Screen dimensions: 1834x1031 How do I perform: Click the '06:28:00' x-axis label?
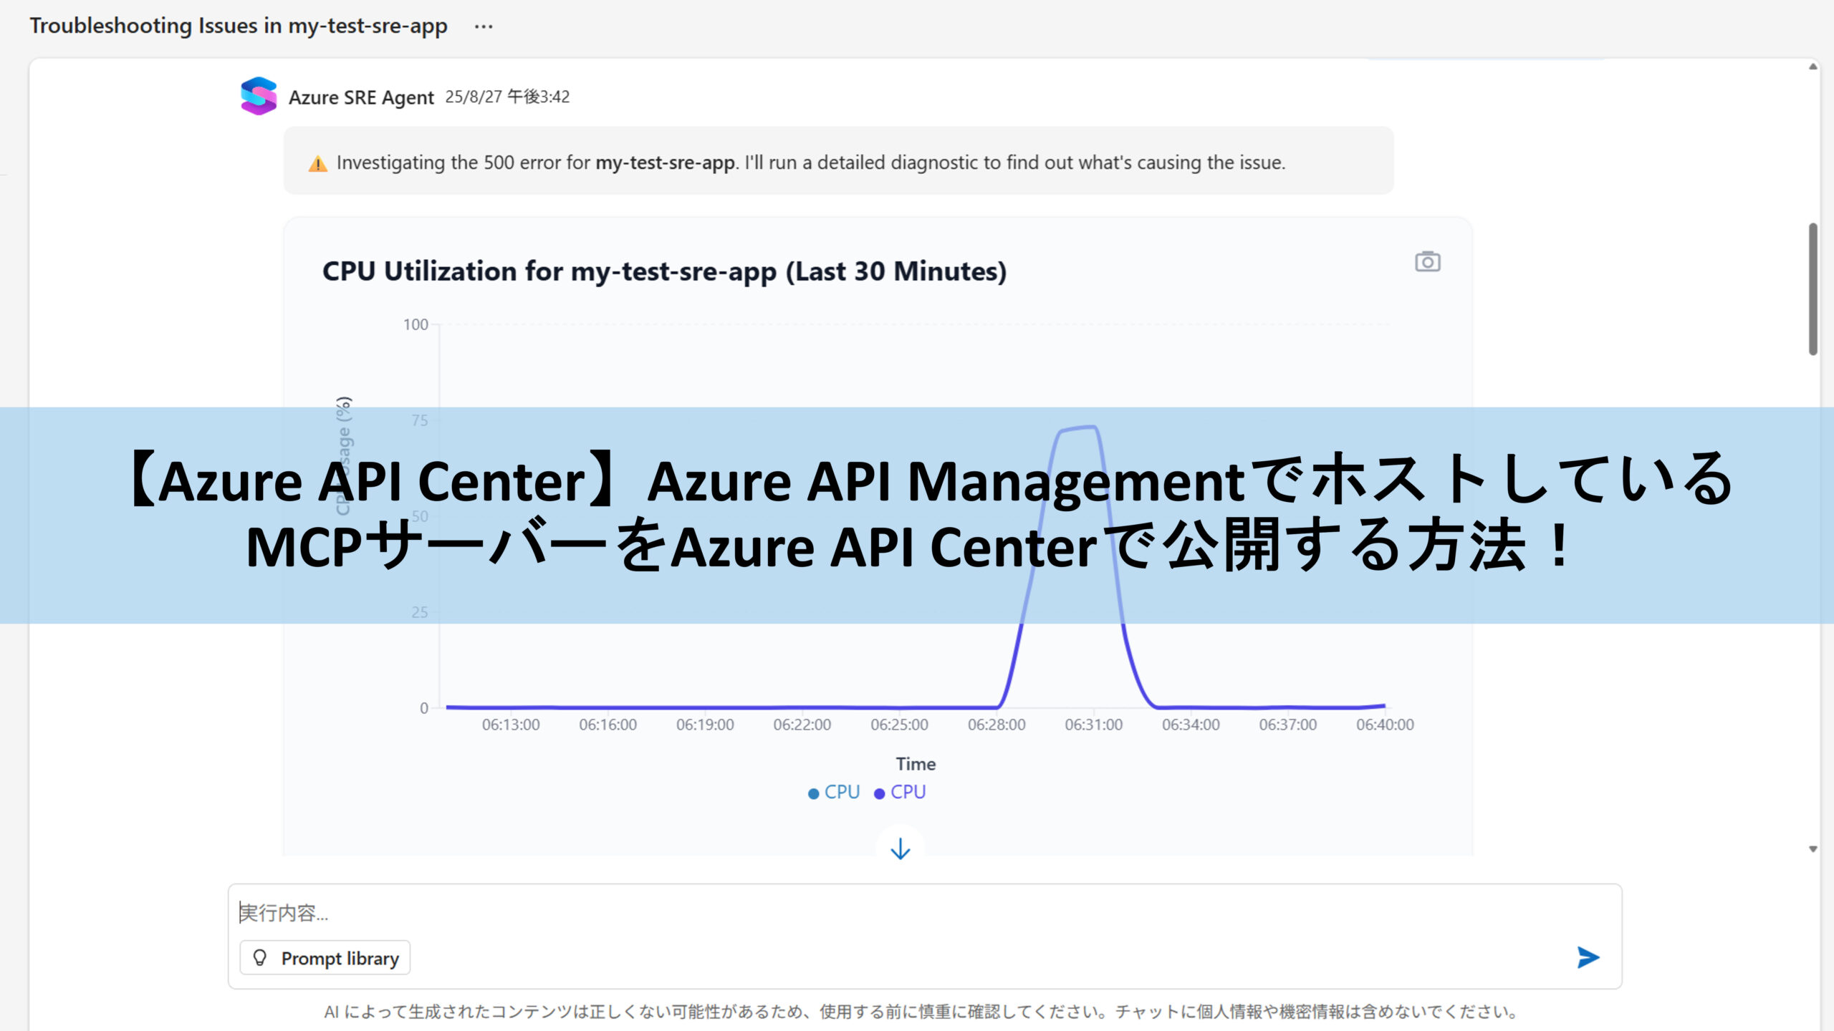pyautogui.click(x=997, y=725)
